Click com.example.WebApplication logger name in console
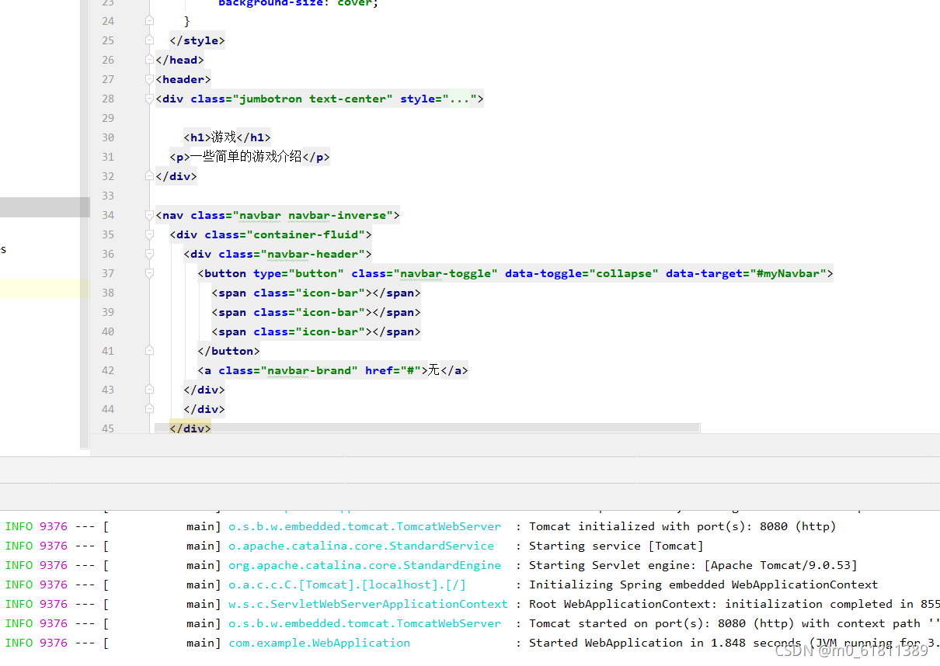The image size is (940, 666). pos(319,643)
